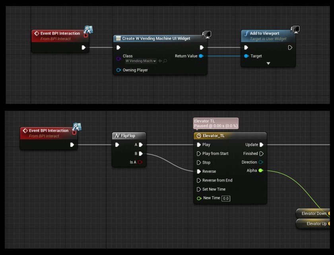Click the Owning Player input pin
Viewport: 334px width, 255px height.
tap(118, 70)
